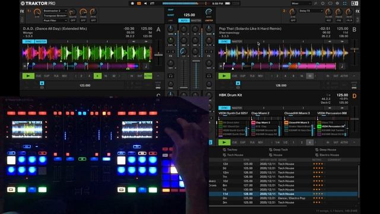This screenshot has width=380, height=214.
Task: Jump to start icon on deck A stripe
Action: click(x=24, y=66)
